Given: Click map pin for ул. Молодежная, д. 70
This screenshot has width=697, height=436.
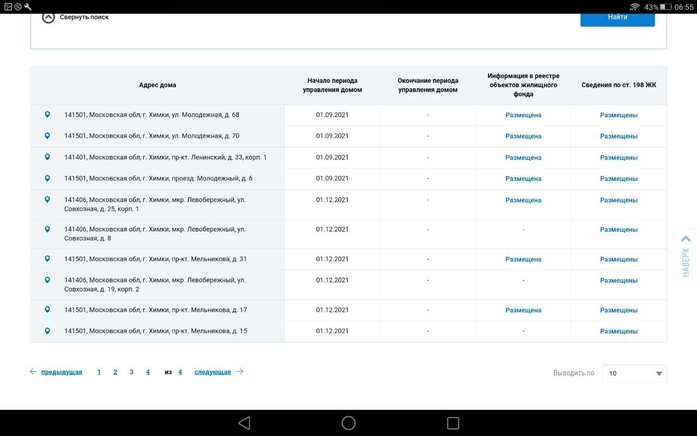Looking at the screenshot, I should tap(47, 136).
